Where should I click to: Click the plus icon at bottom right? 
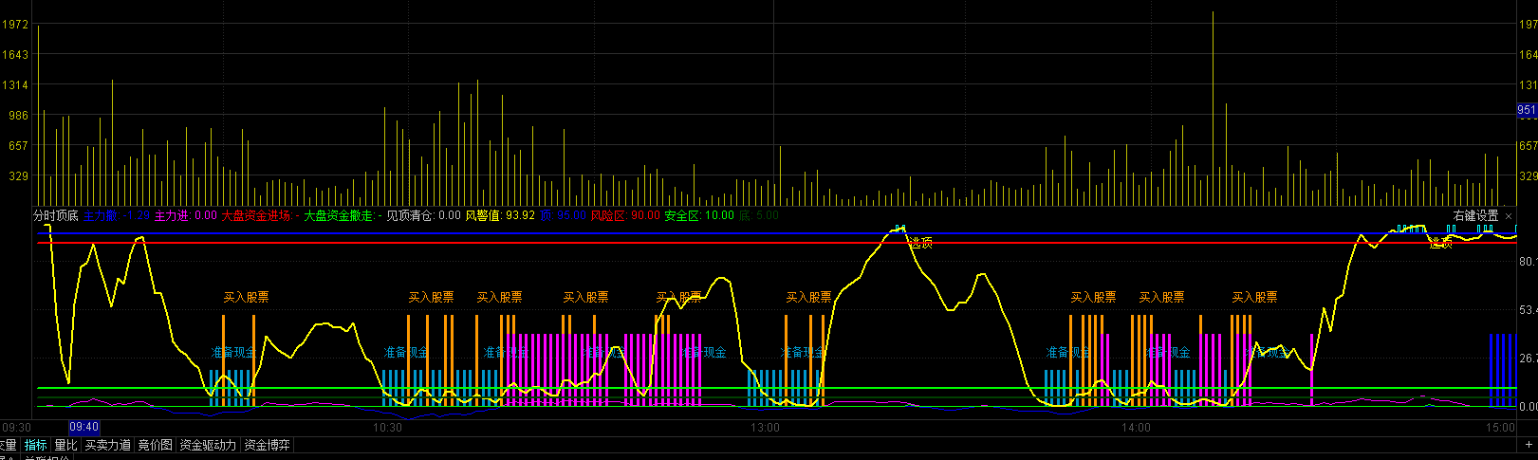click(1527, 443)
